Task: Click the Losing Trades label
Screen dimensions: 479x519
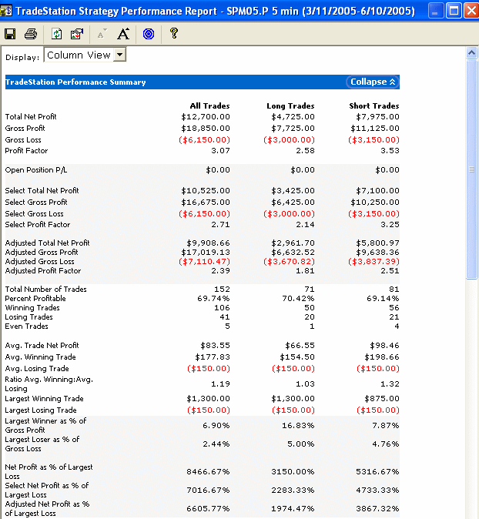Action: [x=28, y=317]
